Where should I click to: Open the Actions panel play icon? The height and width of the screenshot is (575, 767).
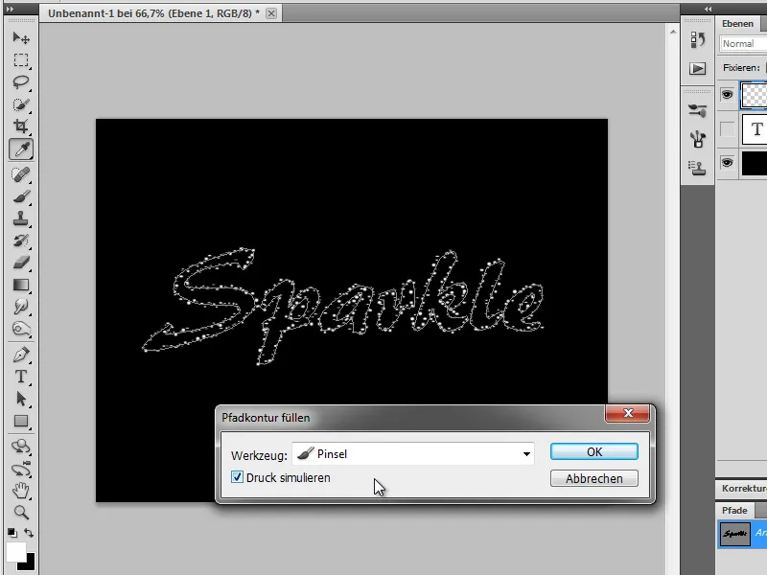(x=698, y=68)
